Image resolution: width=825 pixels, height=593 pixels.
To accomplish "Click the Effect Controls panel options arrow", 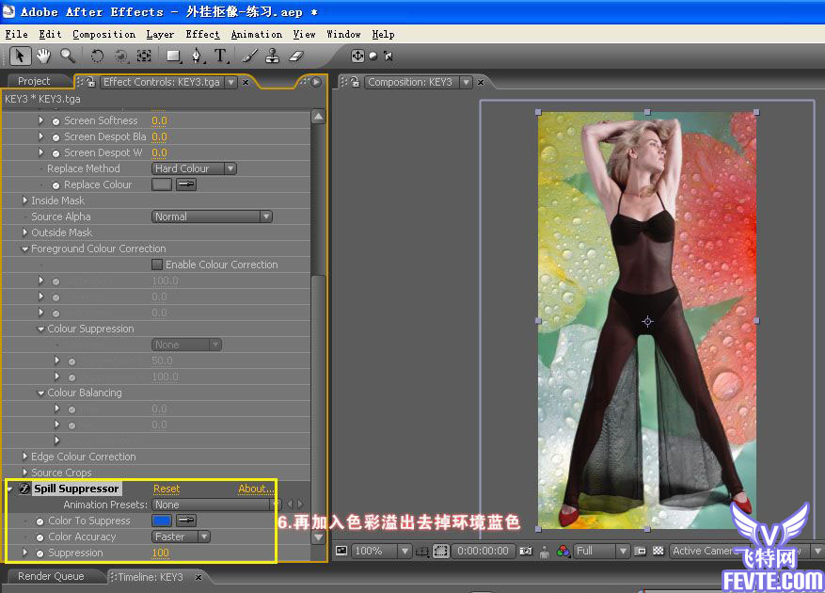I will coord(316,82).
